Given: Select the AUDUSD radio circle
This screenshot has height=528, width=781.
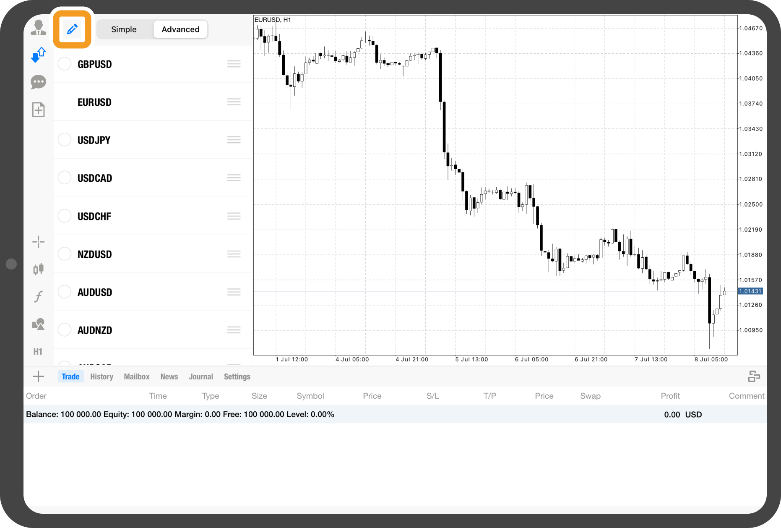Looking at the screenshot, I should pyautogui.click(x=65, y=292).
